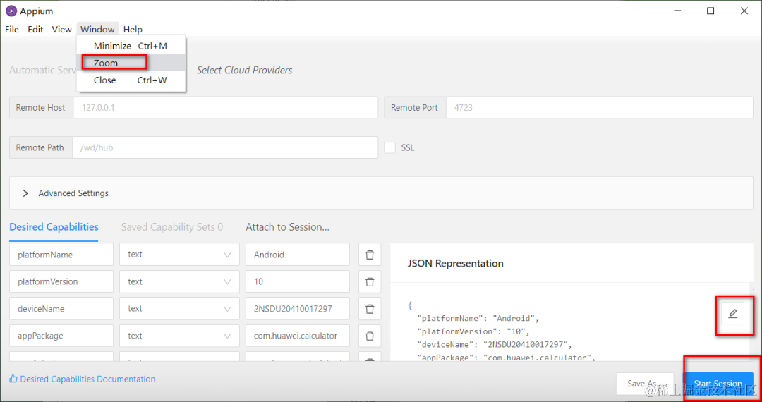Delete the platformVersion capability row
Viewport: 762px width, 402px height.
[x=370, y=281]
